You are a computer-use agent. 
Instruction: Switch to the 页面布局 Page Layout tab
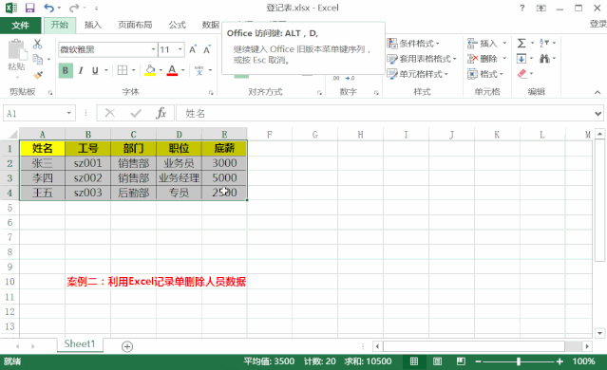135,25
